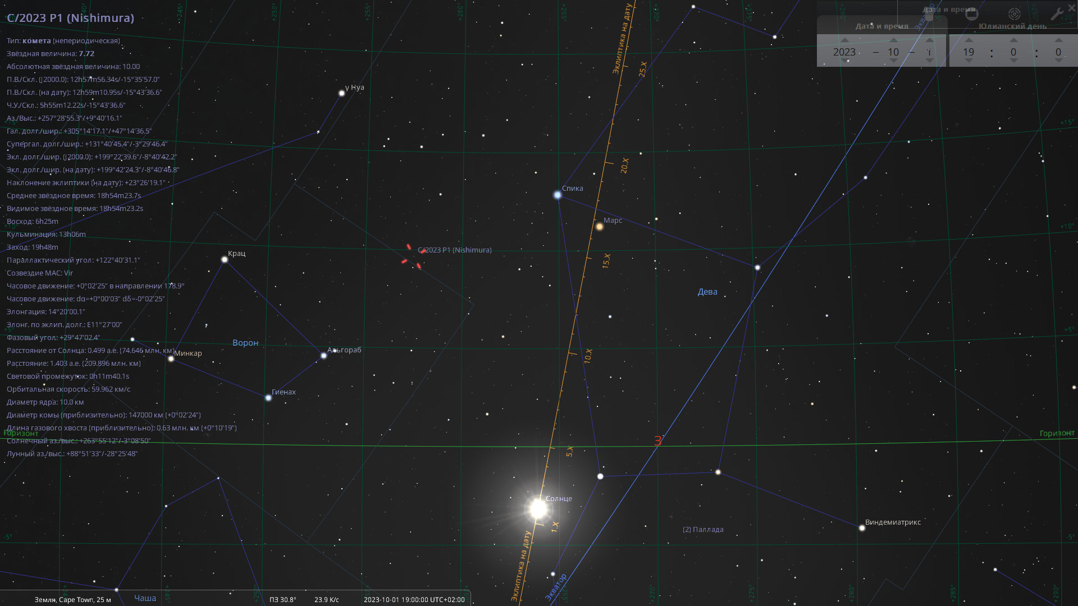Click the Ворон constellation label

[245, 343]
